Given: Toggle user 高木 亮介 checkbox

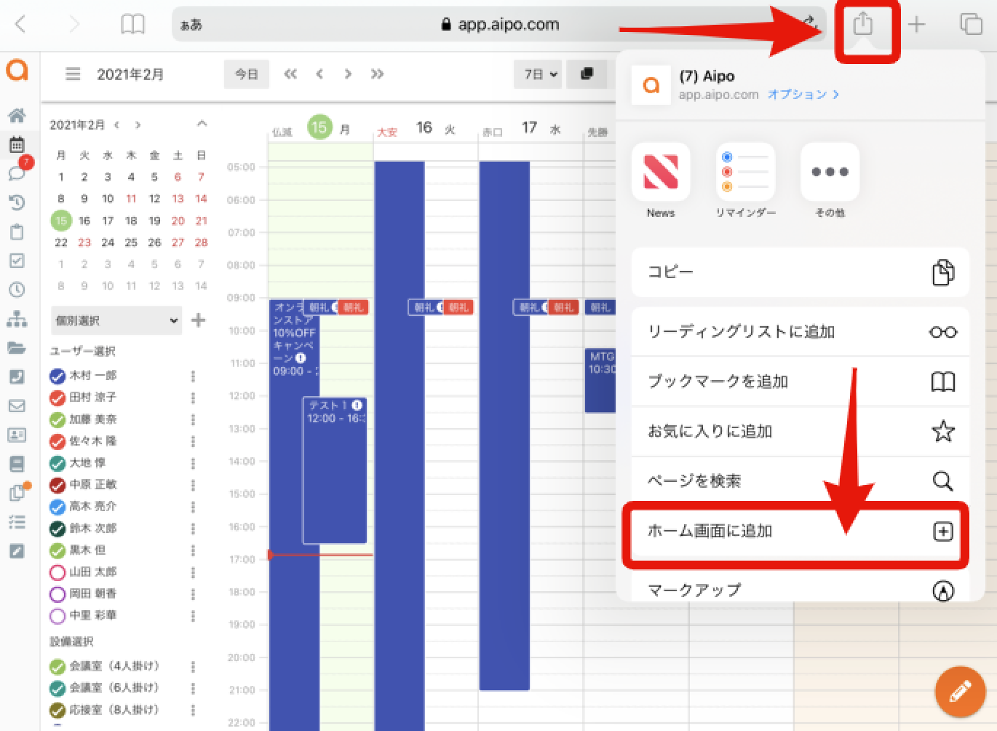Looking at the screenshot, I should point(57,507).
